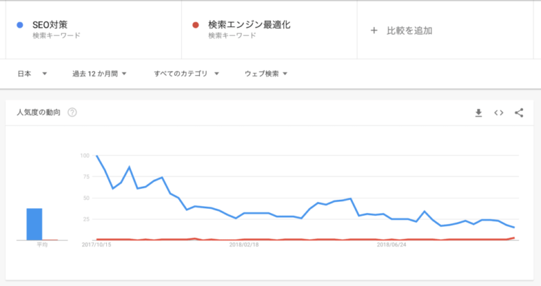The image size is (541, 286).
Task: Click the 人気度の動向 chart title
Action: 39,113
